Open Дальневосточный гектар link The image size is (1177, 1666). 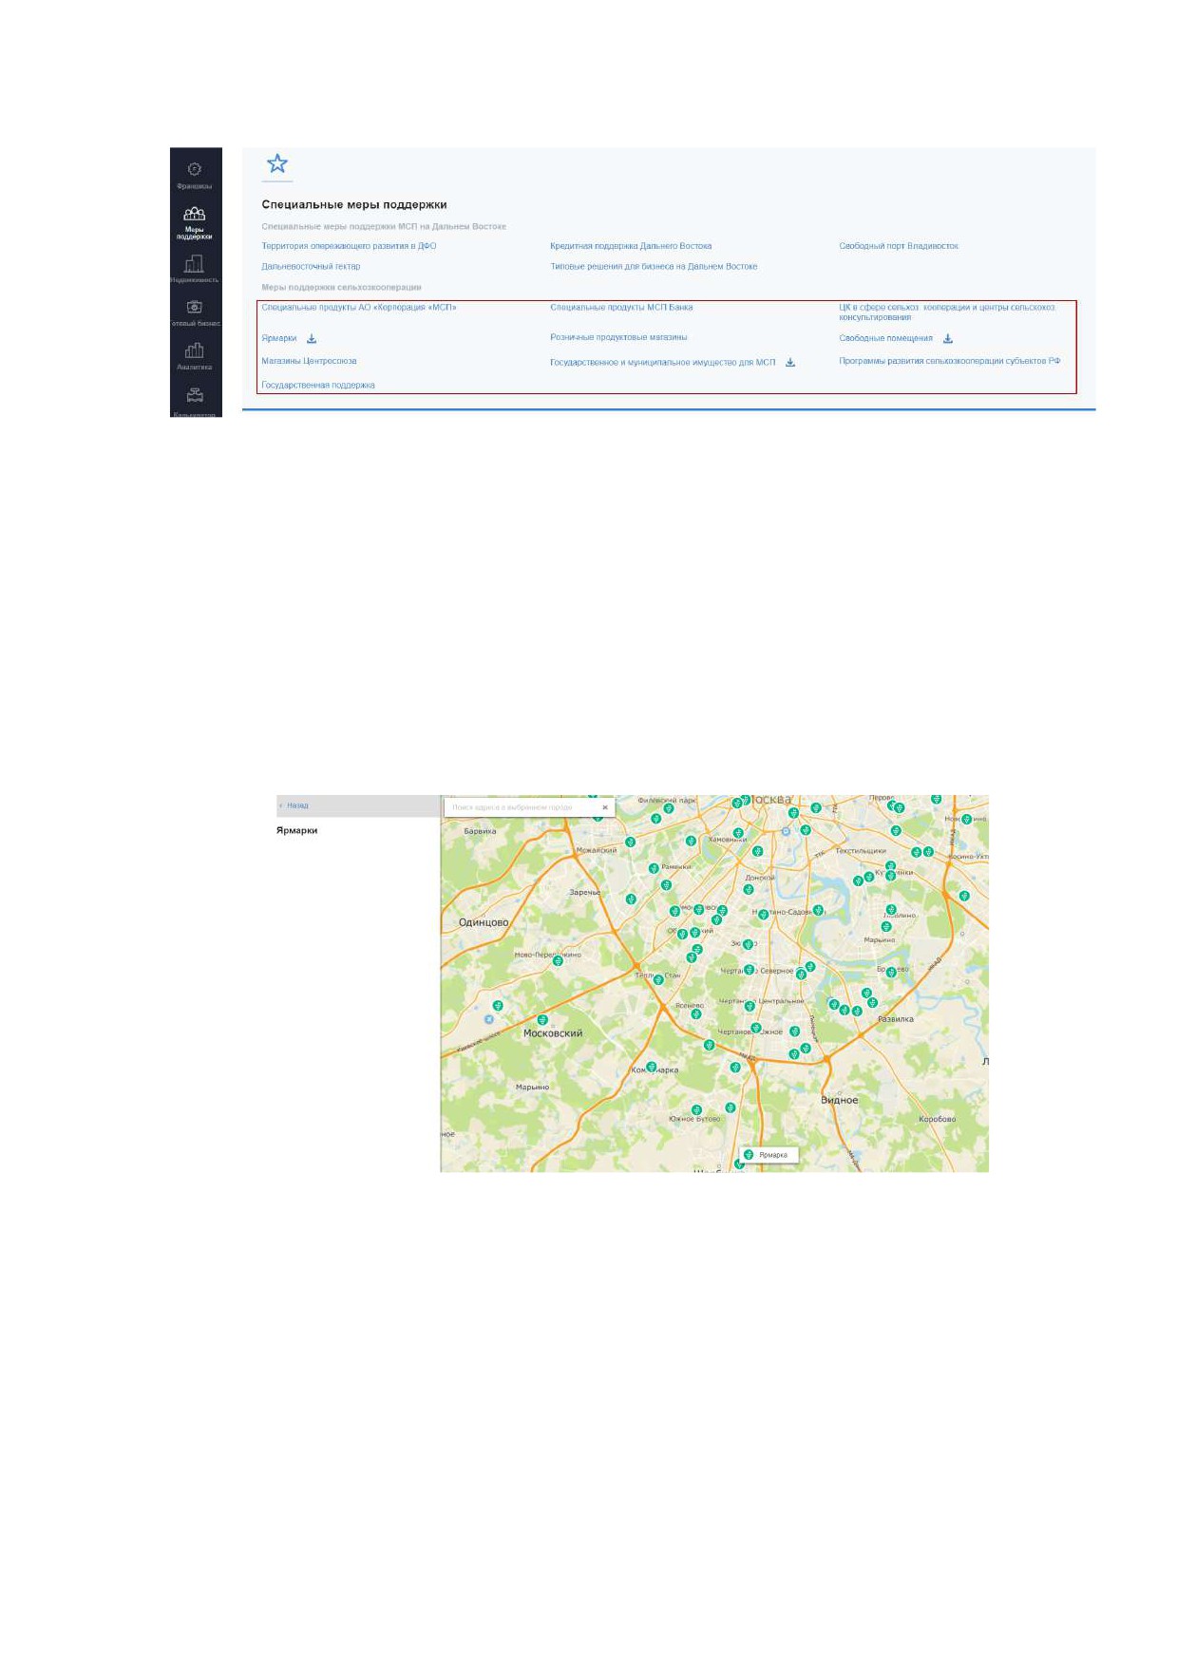tap(311, 267)
